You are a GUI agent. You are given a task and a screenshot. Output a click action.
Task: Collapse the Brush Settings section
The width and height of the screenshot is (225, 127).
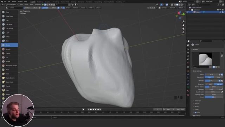197,71
